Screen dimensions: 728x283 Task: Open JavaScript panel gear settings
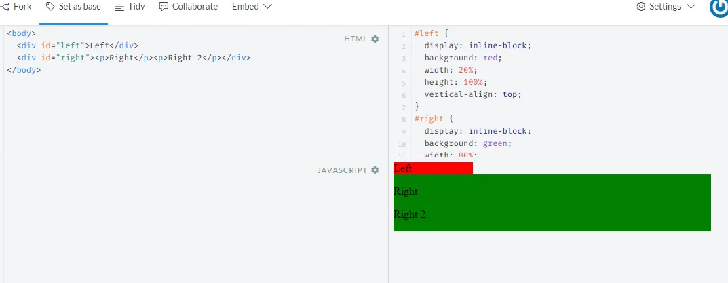[375, 170]
